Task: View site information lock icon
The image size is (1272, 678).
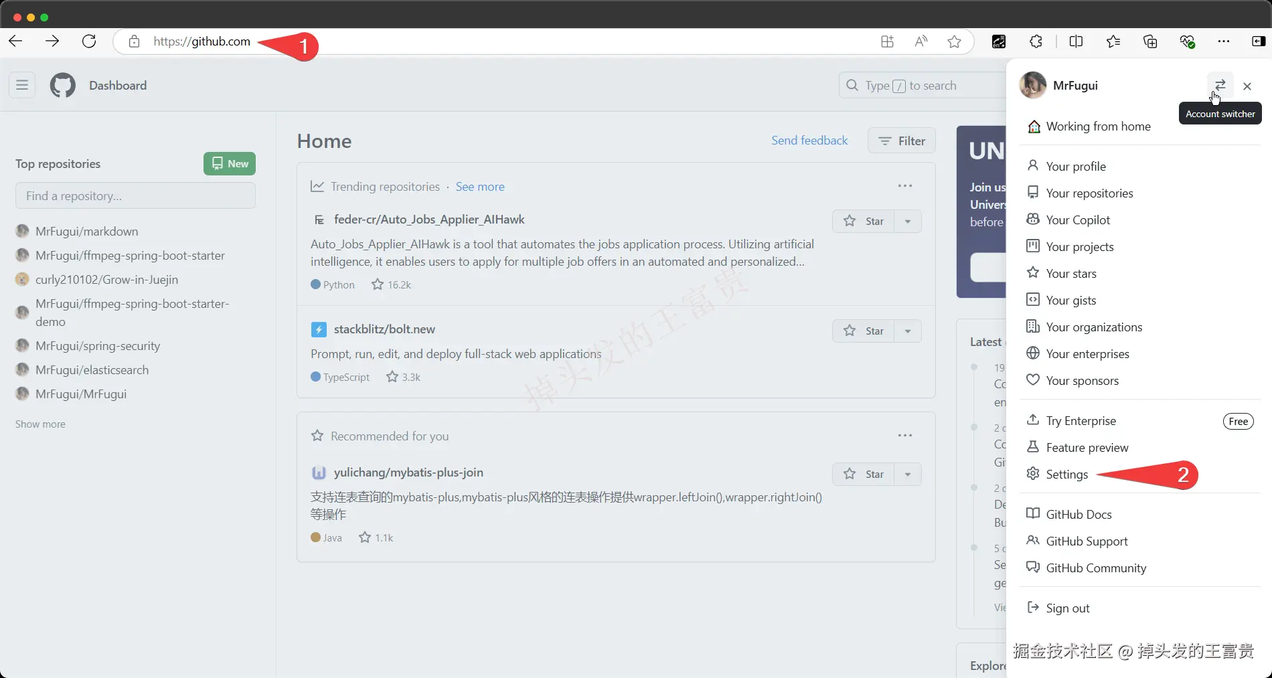Action: 135,41
